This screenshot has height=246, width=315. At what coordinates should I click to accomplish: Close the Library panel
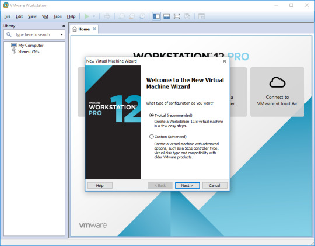(64, 26)
